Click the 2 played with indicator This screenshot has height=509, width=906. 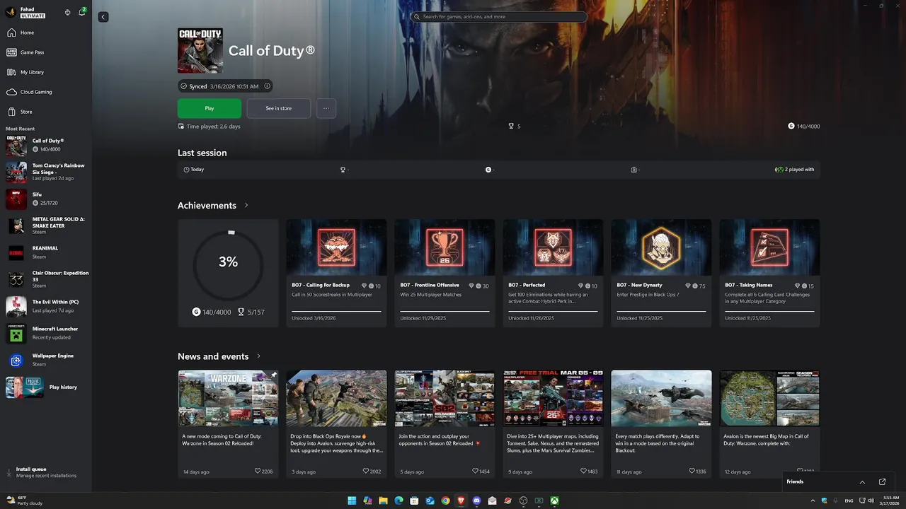(795, 170)
